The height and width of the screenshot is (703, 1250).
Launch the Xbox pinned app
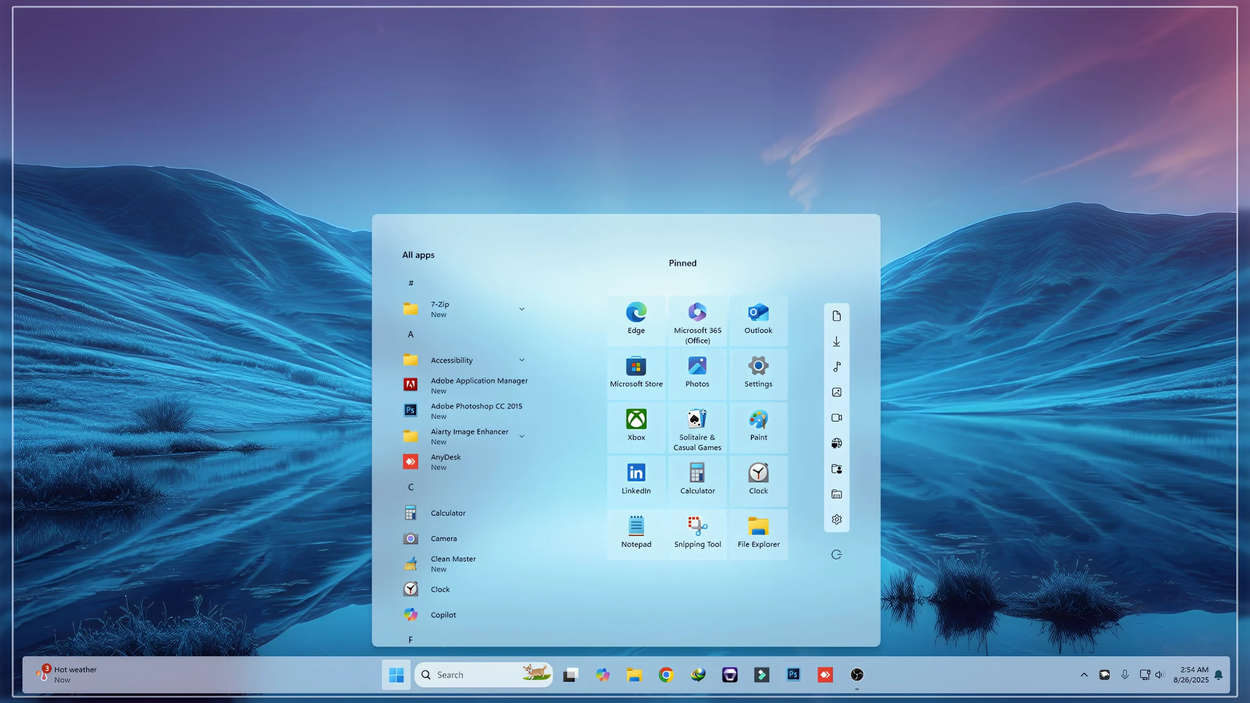[x=636, y=427]
